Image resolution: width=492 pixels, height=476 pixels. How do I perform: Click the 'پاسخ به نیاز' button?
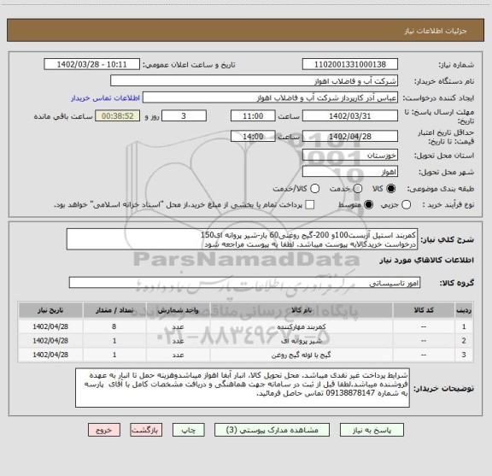tap(372, 430)
